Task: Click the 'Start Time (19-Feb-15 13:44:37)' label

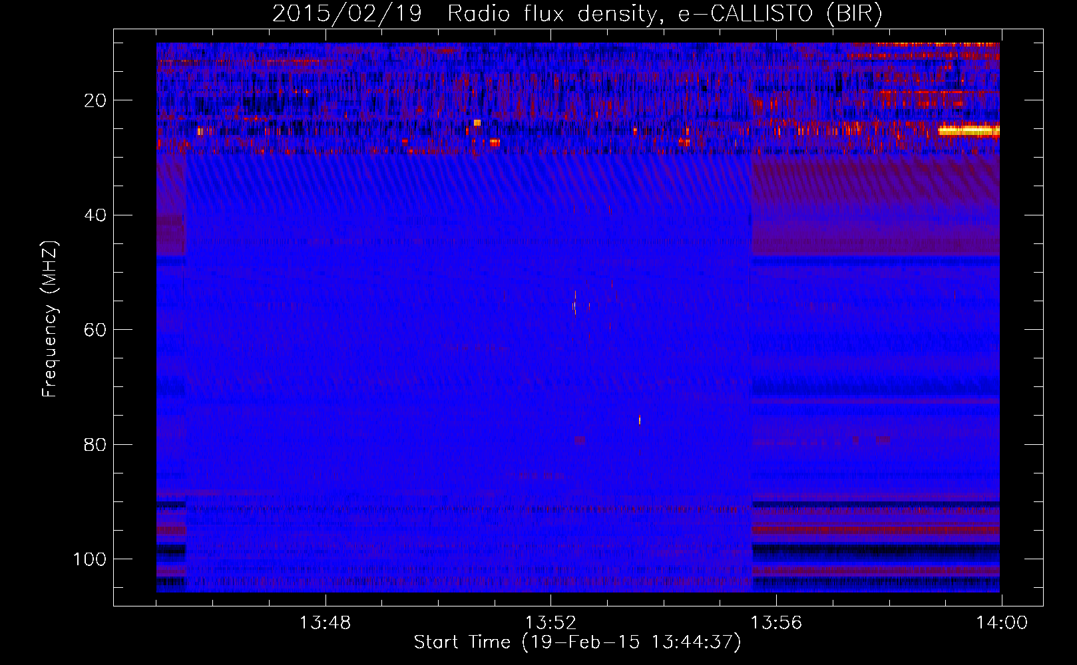Action: click(577, 642)
